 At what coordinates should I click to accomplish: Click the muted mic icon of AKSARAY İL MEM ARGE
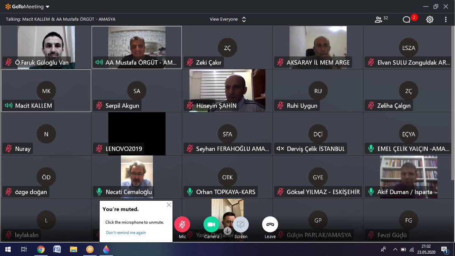tap(281, 62)
